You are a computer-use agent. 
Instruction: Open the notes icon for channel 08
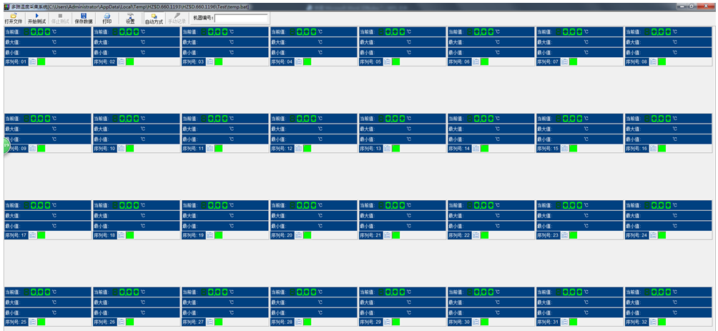click(654, 62)
